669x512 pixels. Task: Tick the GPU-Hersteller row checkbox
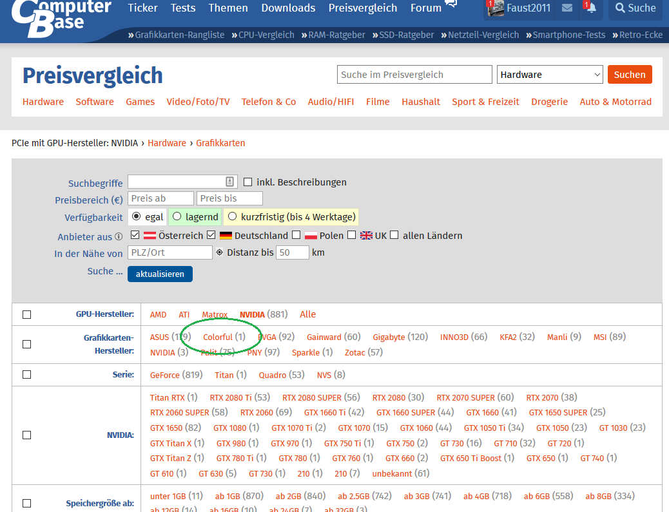[x=27, y=315]
